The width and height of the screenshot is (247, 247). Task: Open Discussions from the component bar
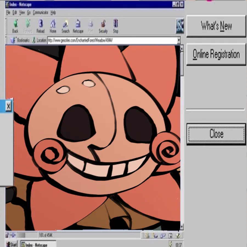[x=163, y=235]
